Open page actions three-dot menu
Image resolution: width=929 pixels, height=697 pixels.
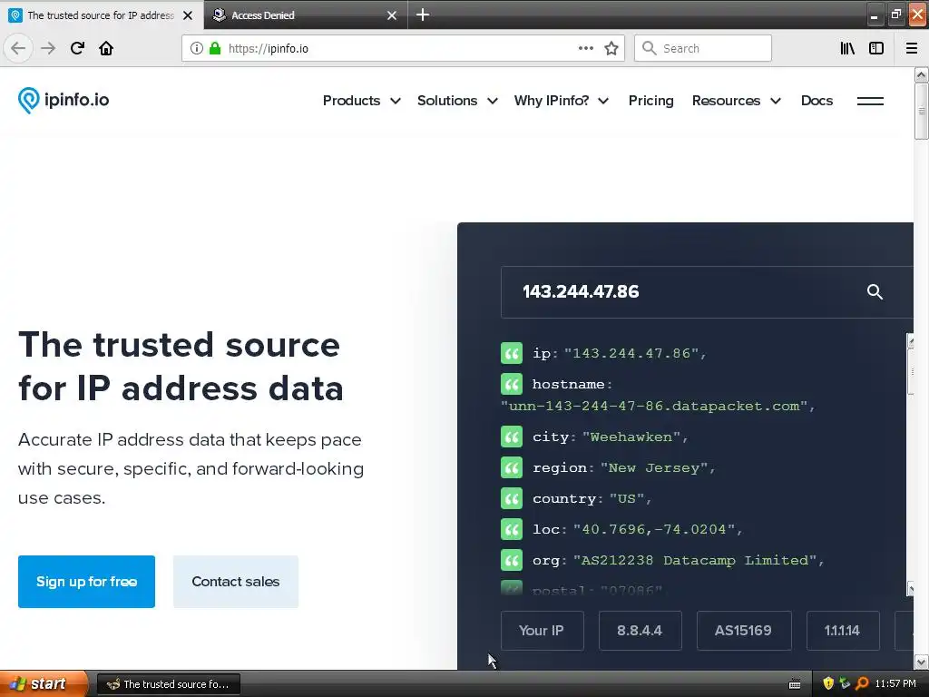585,48
